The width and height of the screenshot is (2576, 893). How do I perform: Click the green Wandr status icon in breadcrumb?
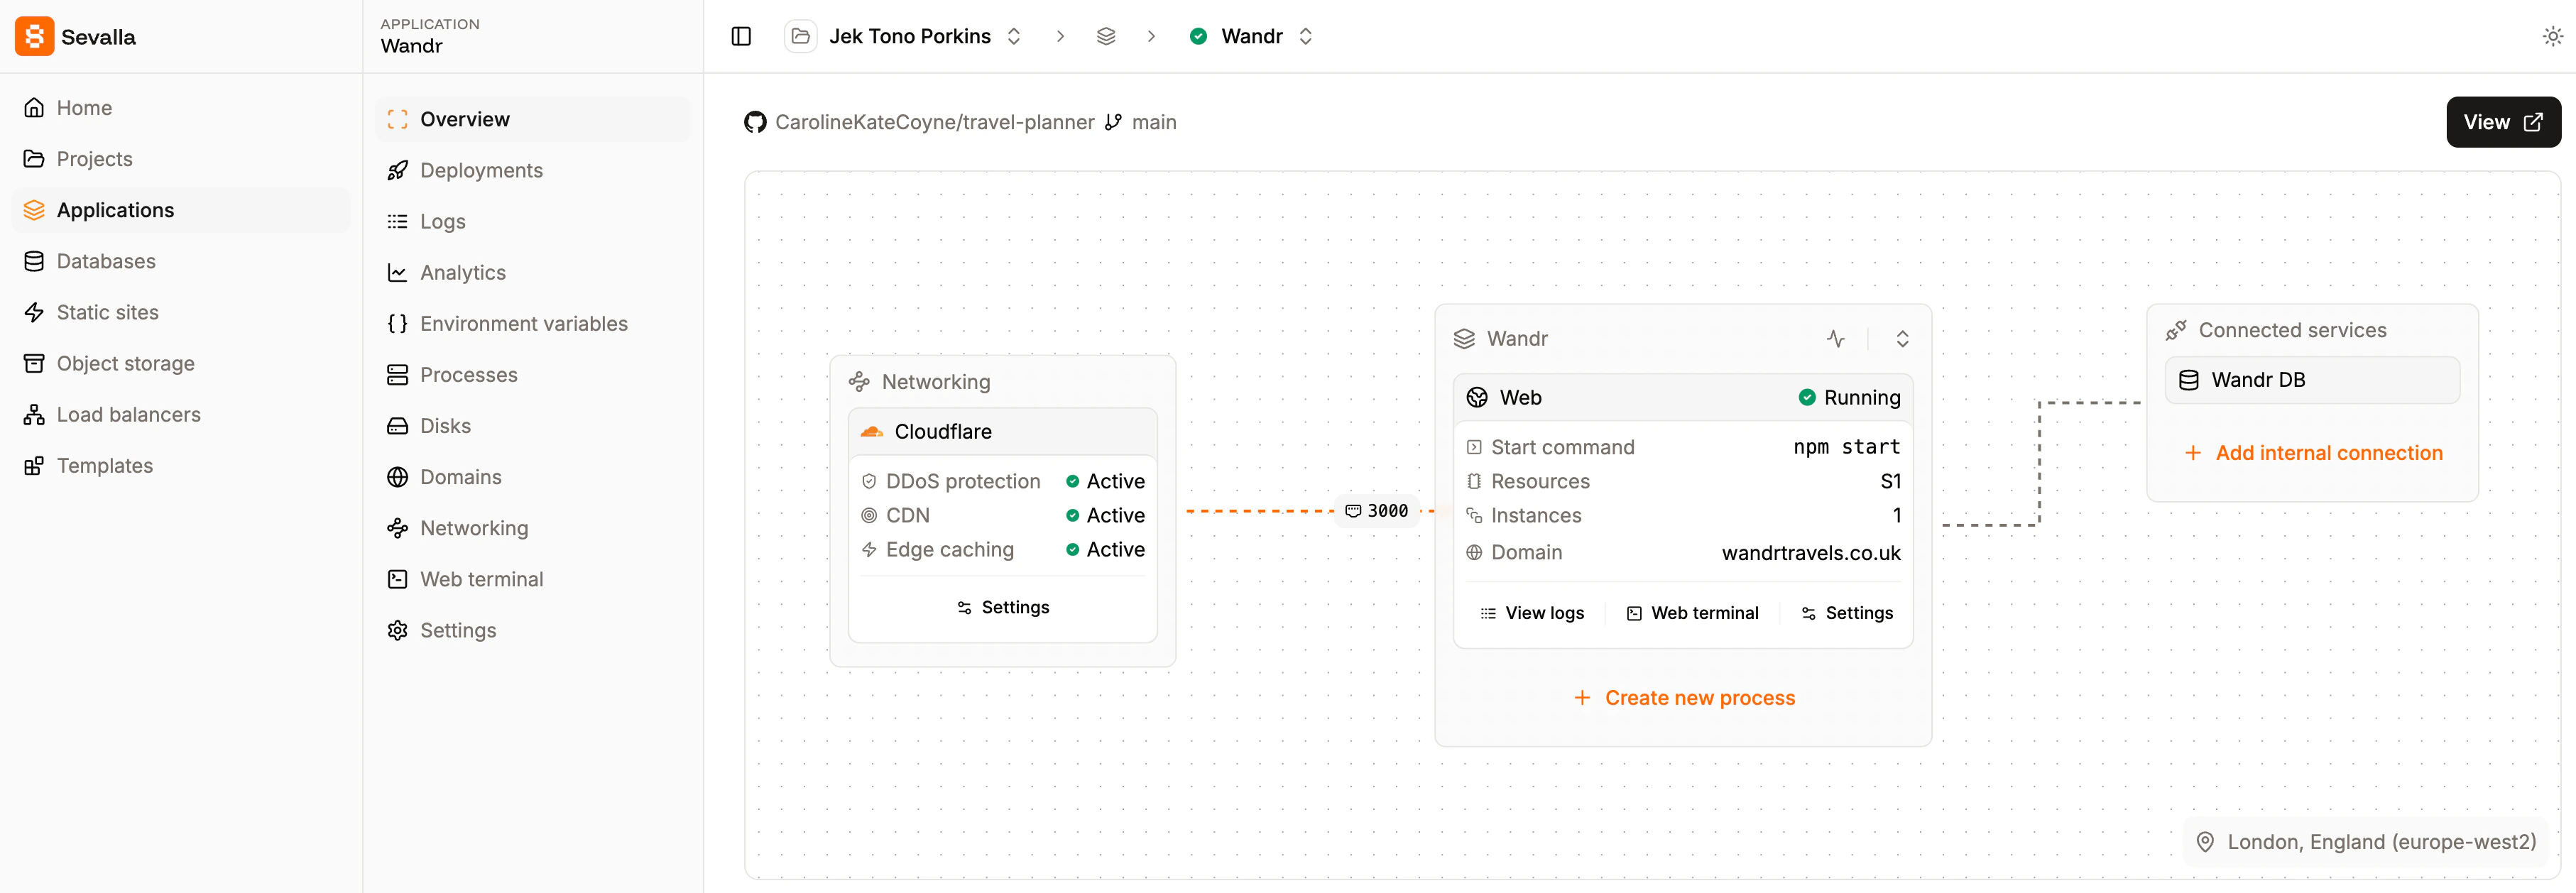(x=1197, y=36)
